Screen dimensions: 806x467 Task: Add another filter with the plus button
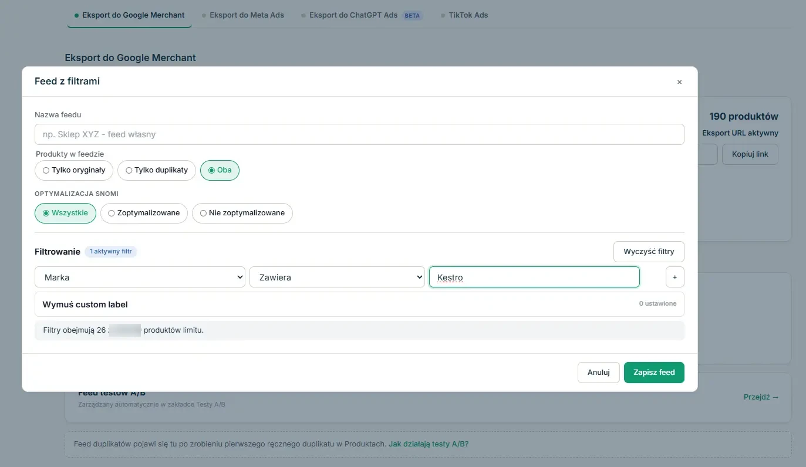[675, 277]
